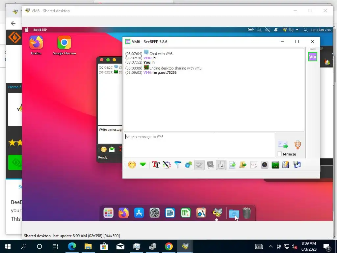Click the blue floppy disk save icon

coord(297,165)
